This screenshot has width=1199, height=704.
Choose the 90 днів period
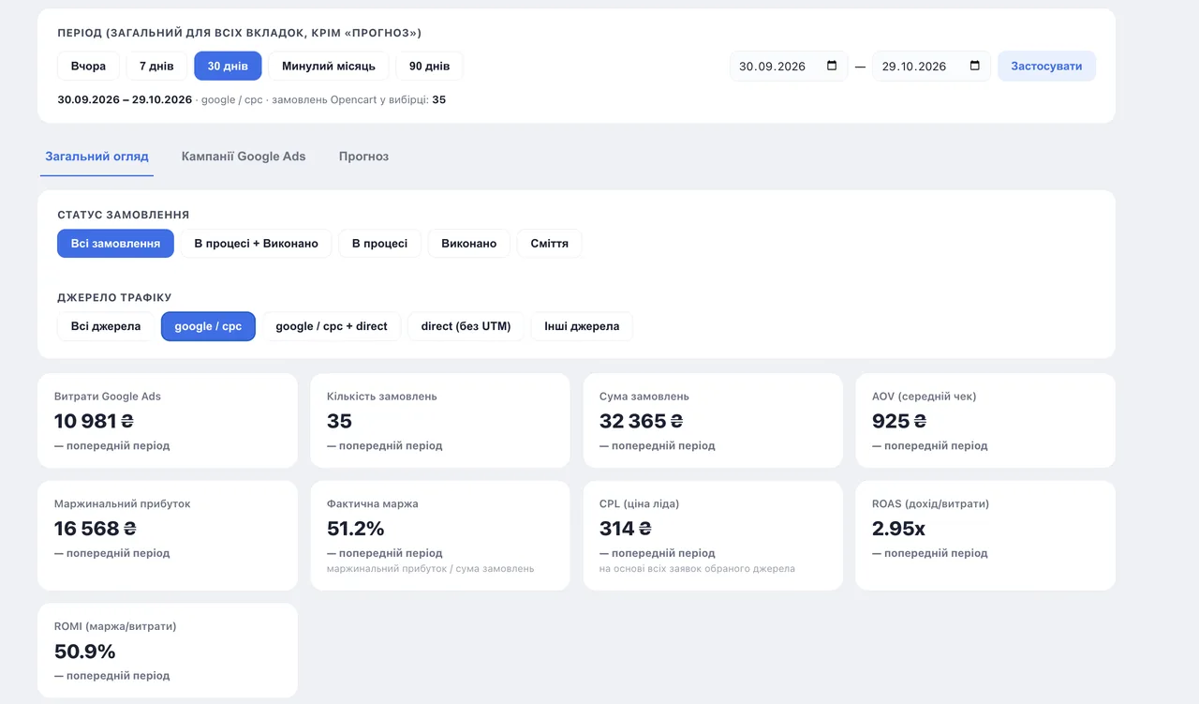429,67
